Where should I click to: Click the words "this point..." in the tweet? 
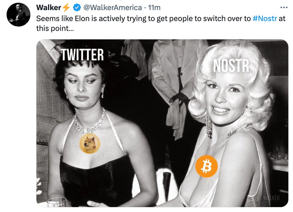pyautogui.click(x=55, y=28)
